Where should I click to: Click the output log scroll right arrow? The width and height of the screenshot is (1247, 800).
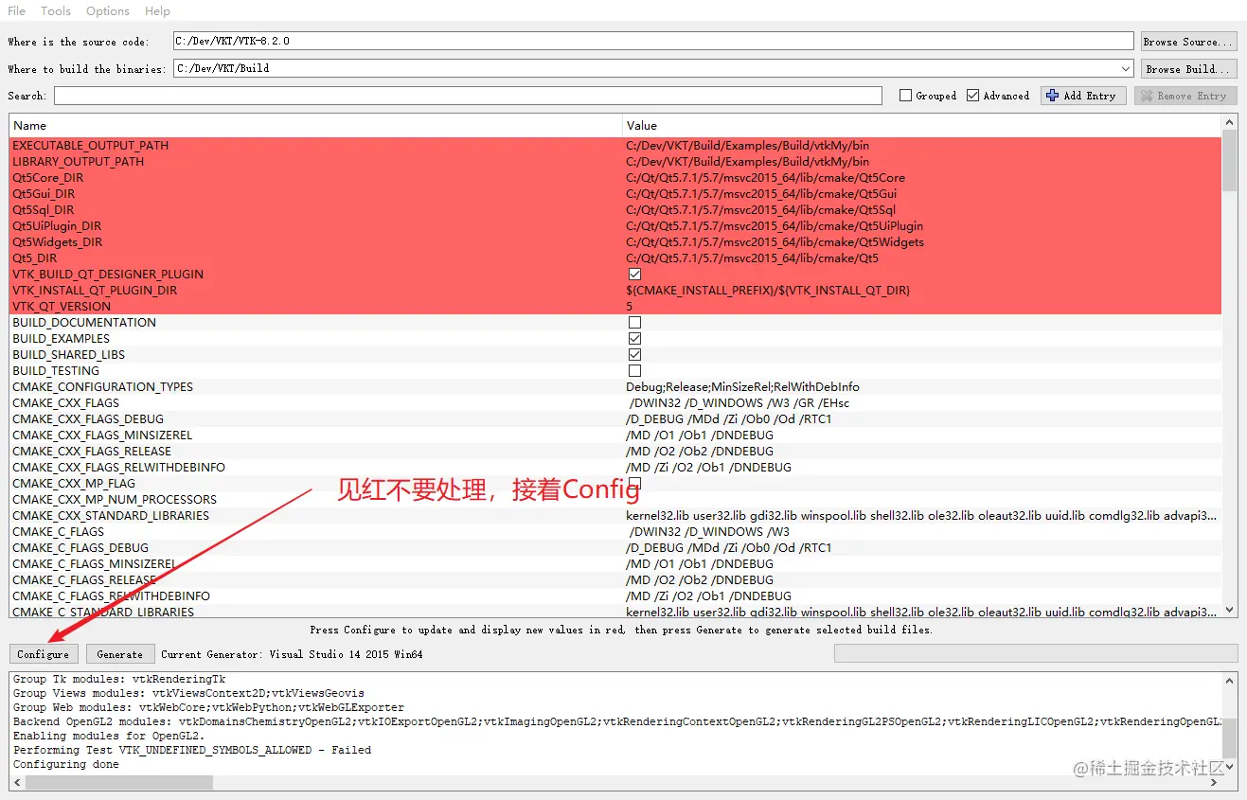[1215, 783]
